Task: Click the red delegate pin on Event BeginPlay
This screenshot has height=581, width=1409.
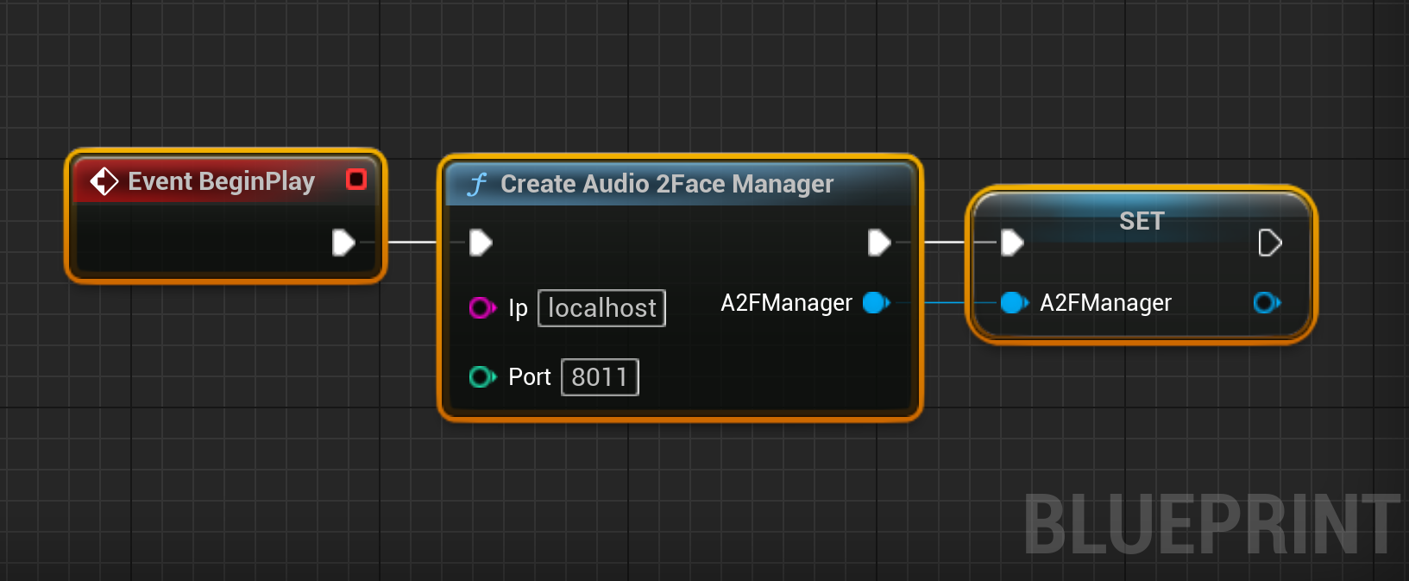Action: tap(356, 179)
